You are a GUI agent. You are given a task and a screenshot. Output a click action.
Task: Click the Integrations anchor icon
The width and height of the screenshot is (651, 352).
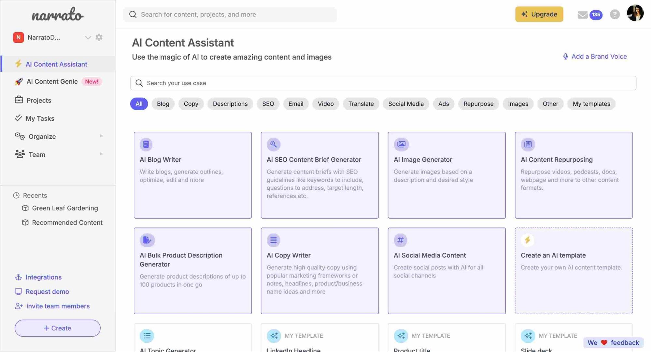(18, 277)
